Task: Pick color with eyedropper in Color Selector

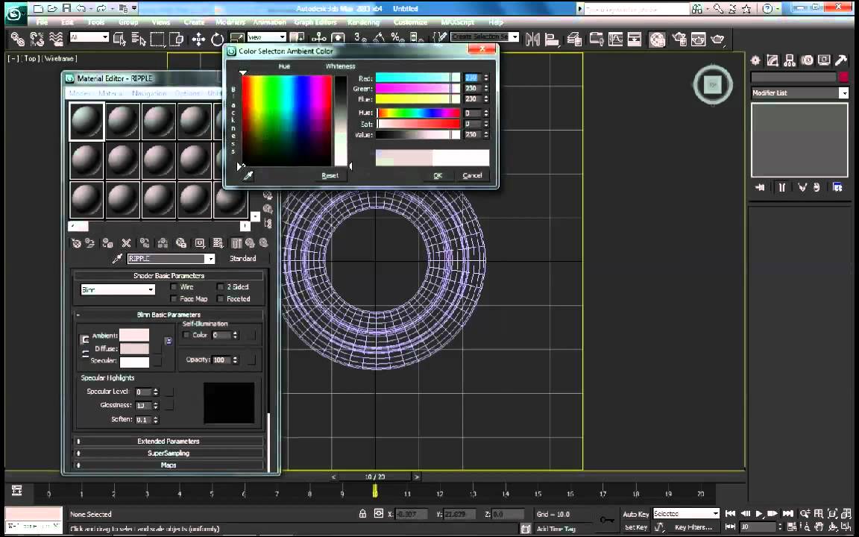Action: [248, 175]
